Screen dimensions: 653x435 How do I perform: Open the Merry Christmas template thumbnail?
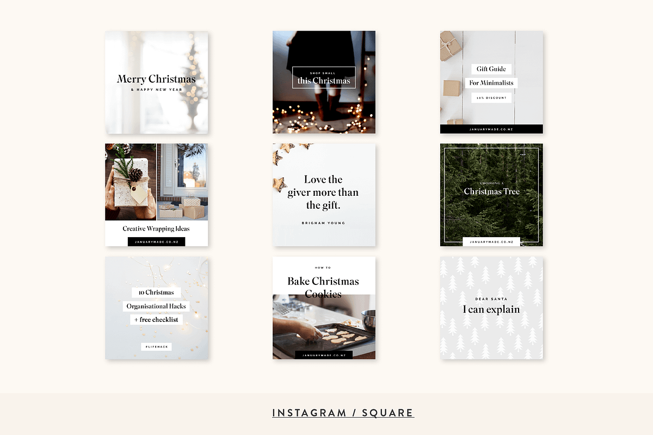(156, 82)
